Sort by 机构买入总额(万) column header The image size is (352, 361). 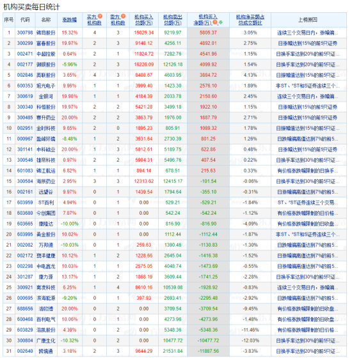coord(144,20)
